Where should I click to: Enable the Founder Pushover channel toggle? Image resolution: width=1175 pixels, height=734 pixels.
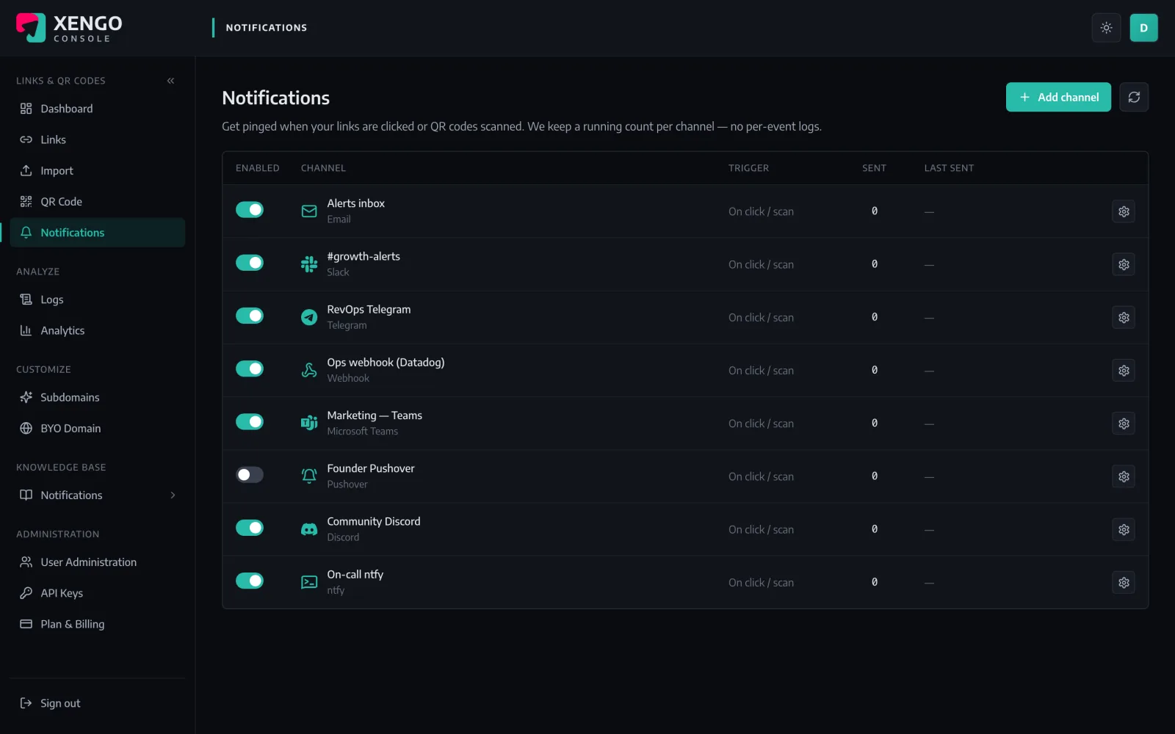click(x=250, y=475)
